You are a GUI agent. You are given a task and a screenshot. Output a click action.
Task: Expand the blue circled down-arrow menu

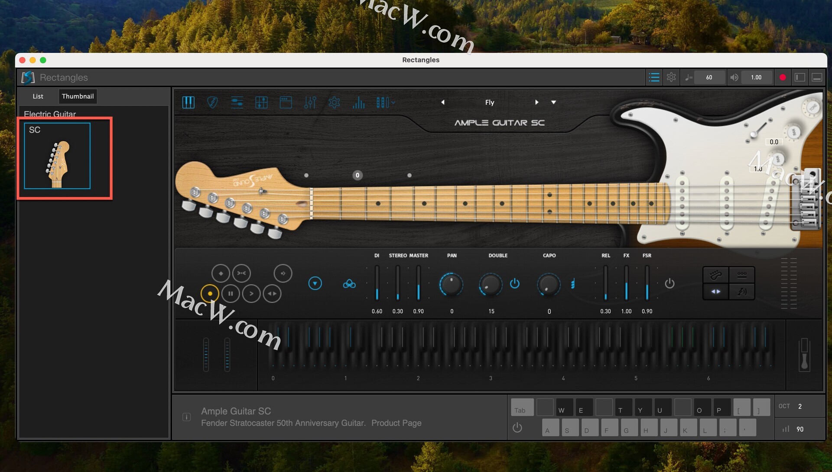point(315,283)
